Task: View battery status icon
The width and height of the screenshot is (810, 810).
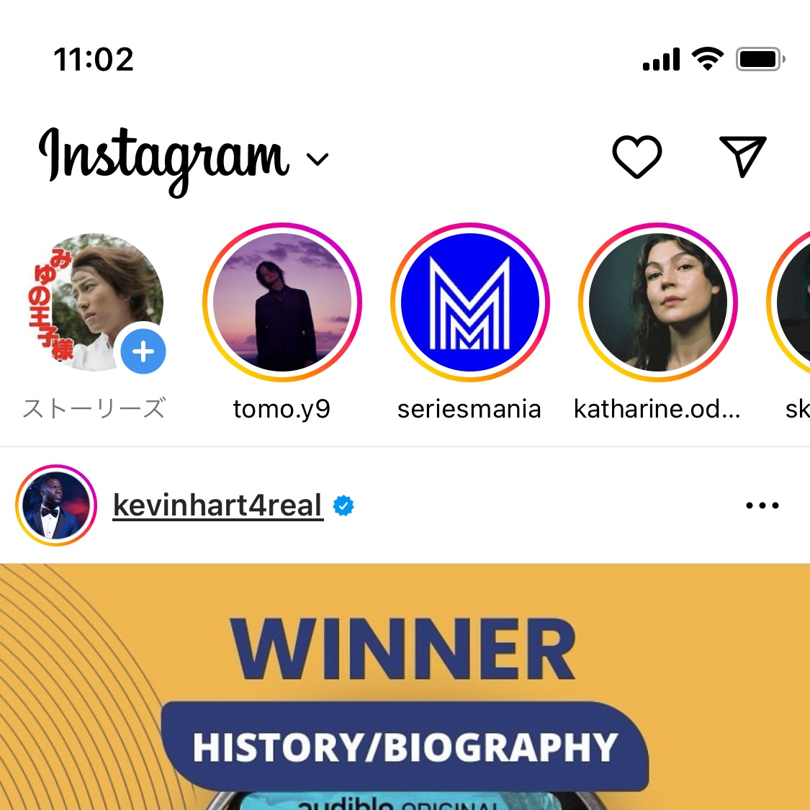Action: [760, 60]
